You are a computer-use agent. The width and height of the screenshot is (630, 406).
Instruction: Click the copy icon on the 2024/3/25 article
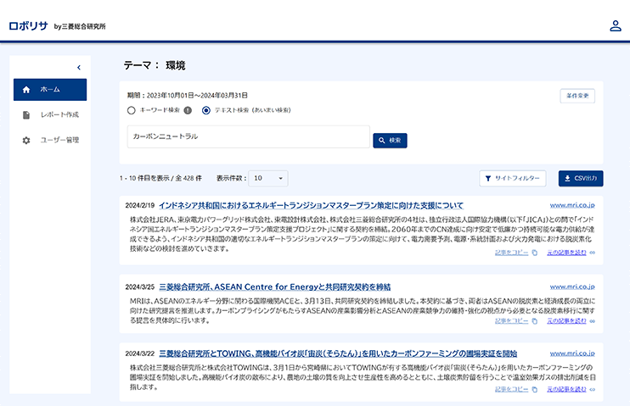(x=534, y=321)
